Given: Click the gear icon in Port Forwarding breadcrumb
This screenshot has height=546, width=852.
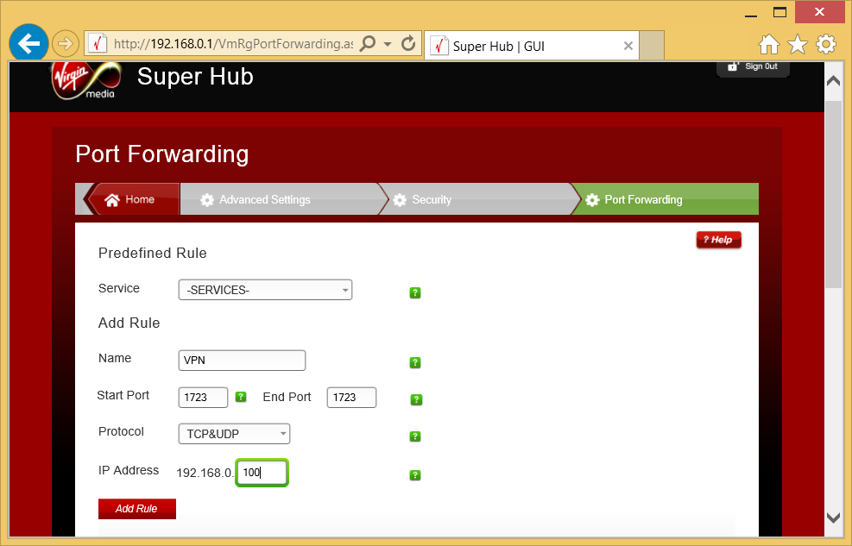Looking at the screenshot, I should (x=592, y=200).
